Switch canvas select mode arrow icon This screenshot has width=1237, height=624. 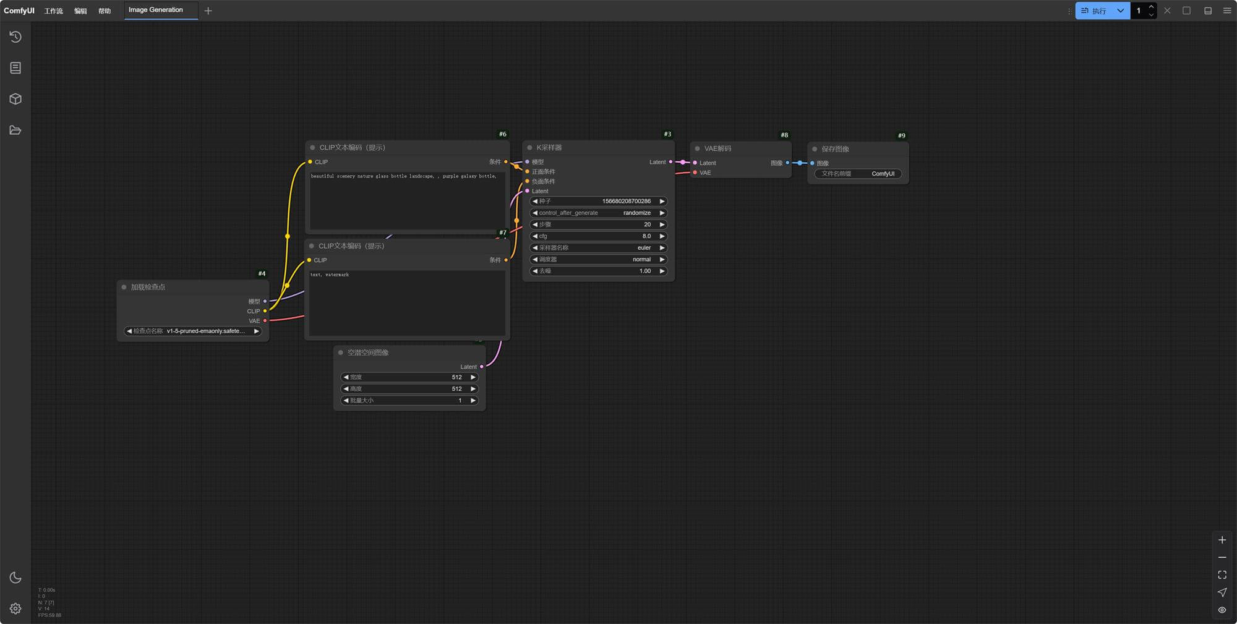[1222, 592]
